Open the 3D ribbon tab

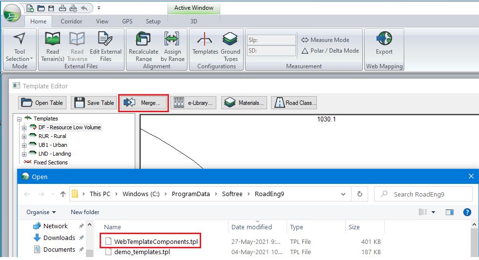click(194, 21)
